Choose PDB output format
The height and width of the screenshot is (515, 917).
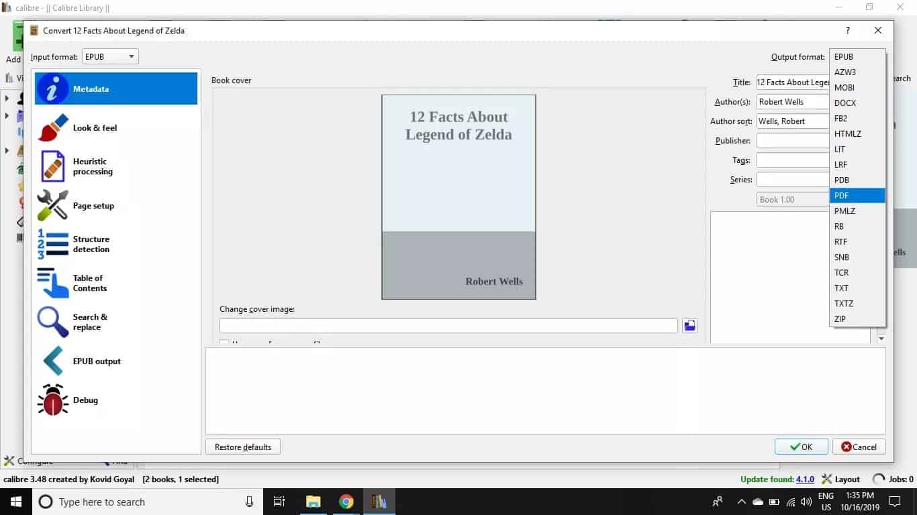coord(857,180)
